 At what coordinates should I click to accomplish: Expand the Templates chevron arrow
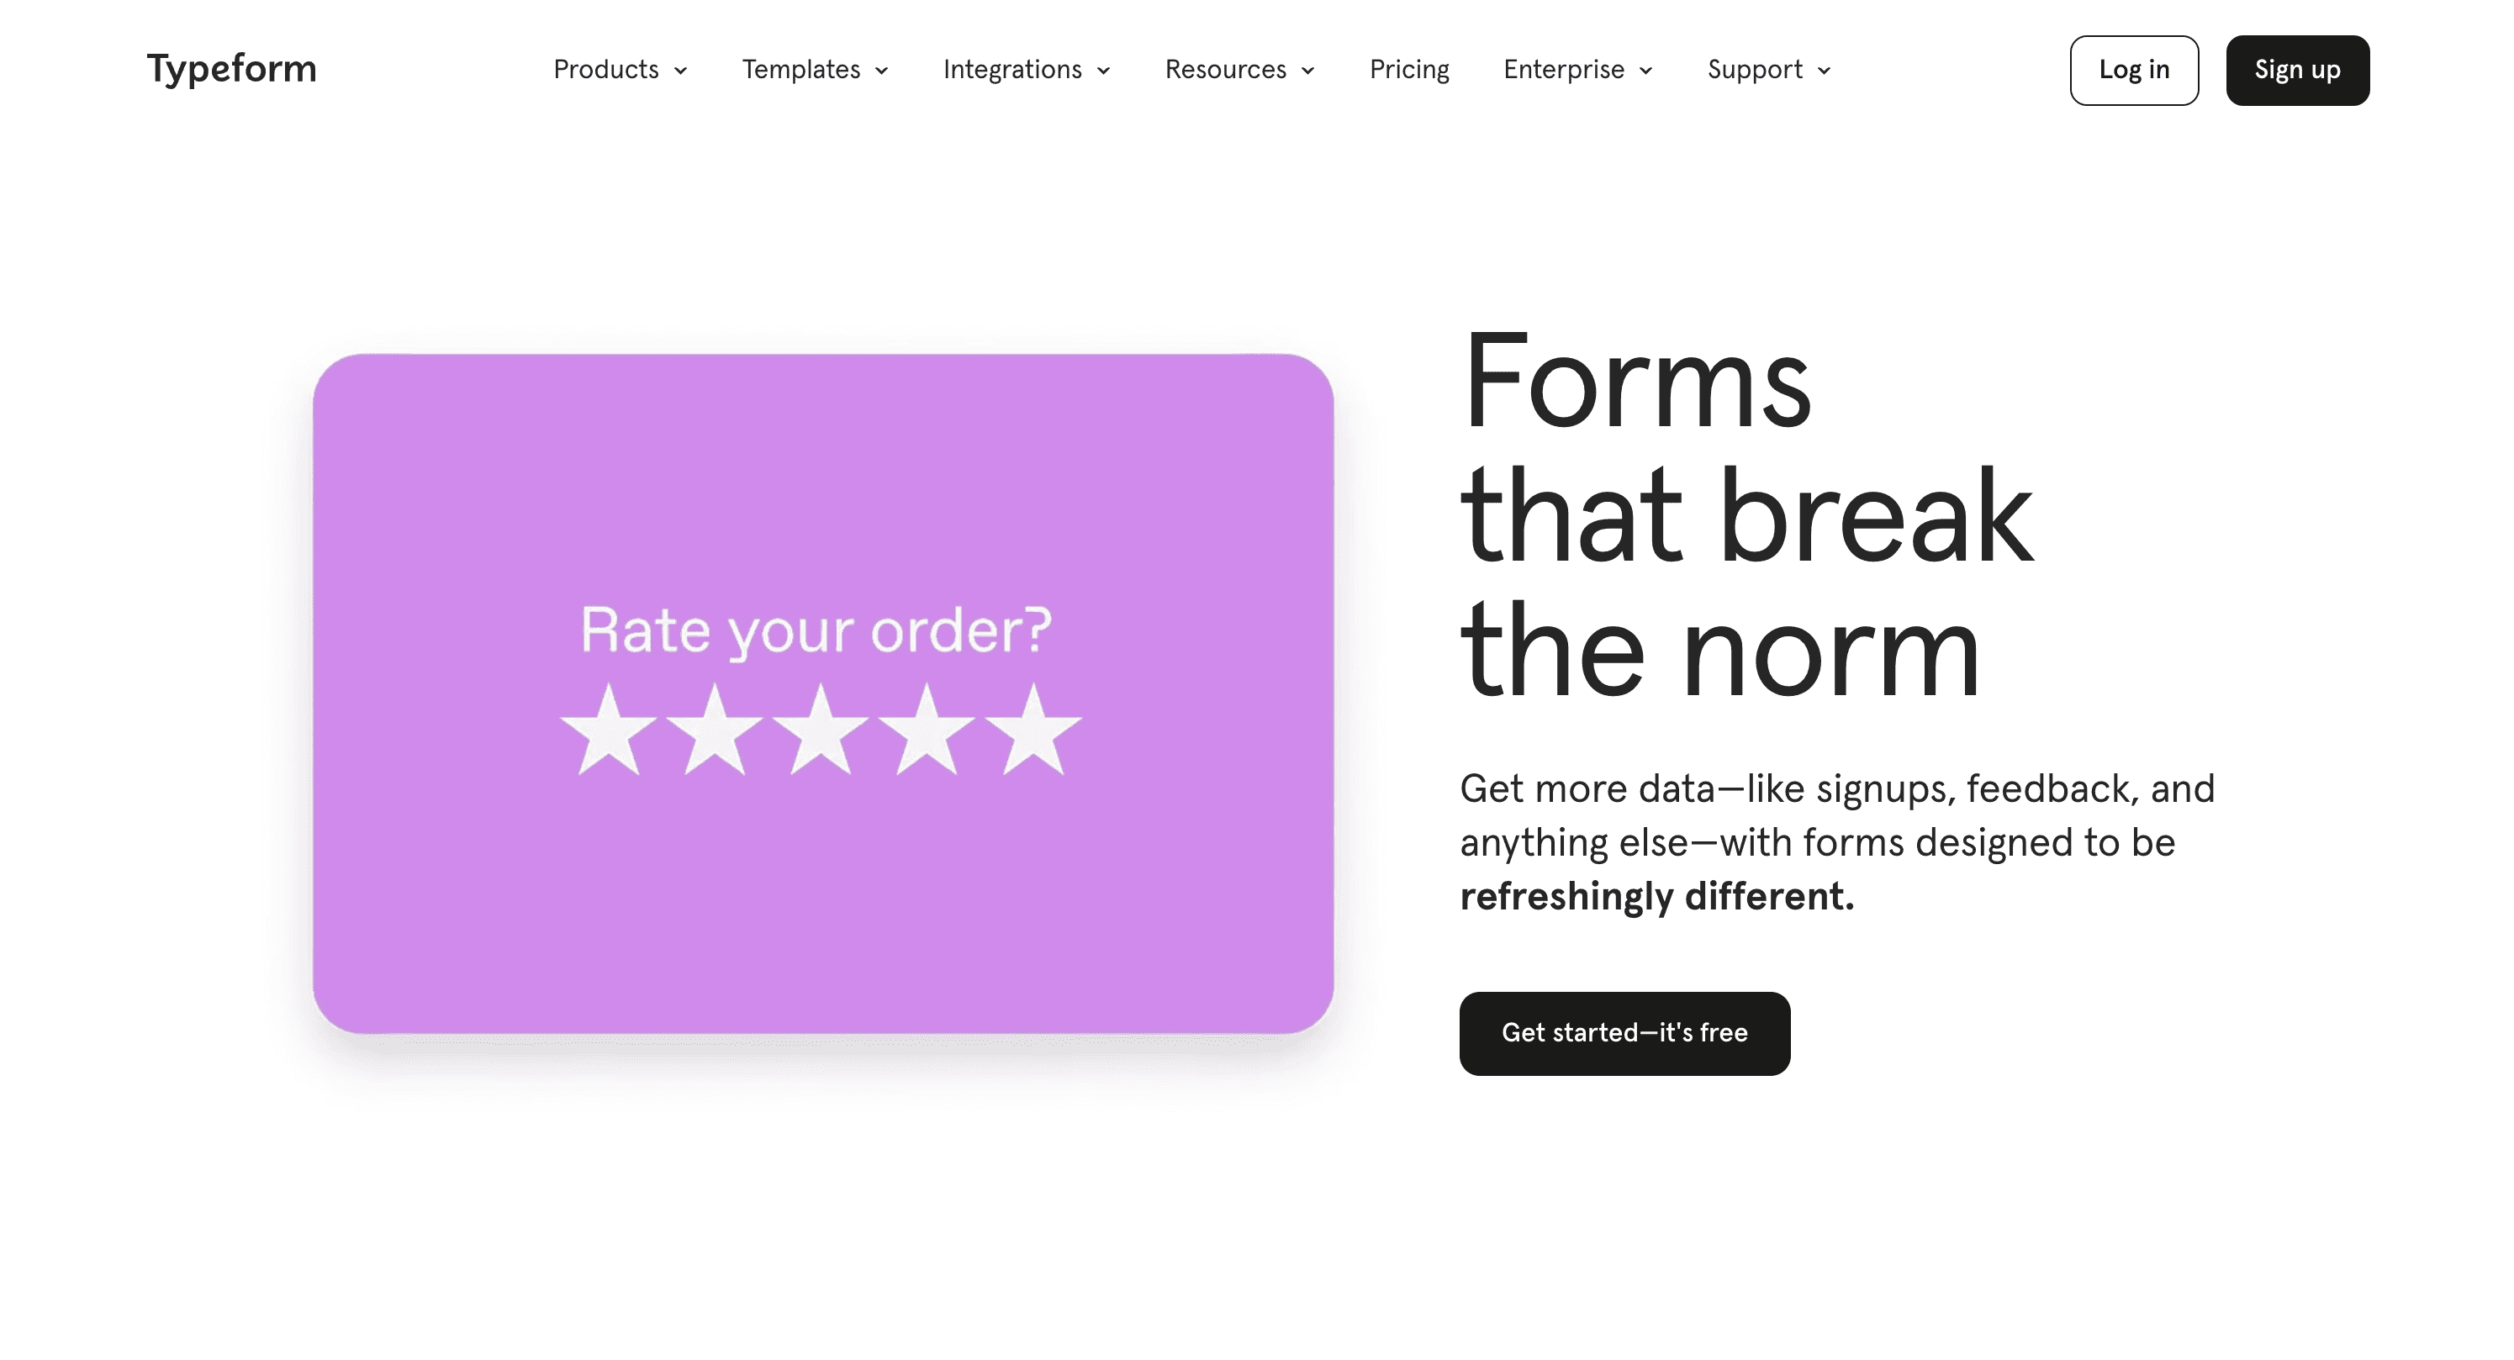882,71
